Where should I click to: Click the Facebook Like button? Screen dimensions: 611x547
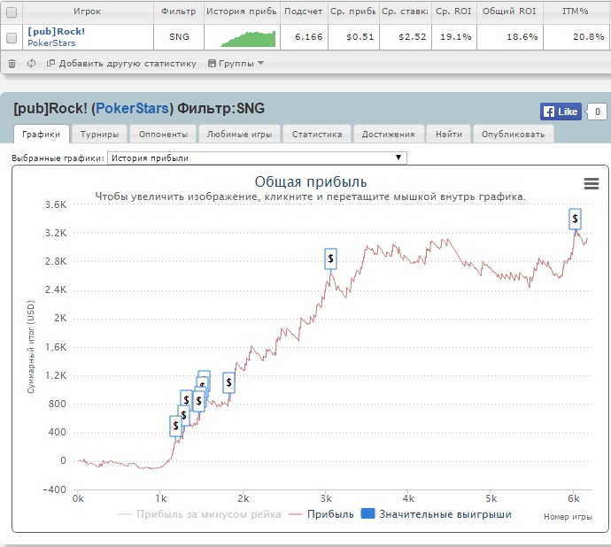coord(560,112)
